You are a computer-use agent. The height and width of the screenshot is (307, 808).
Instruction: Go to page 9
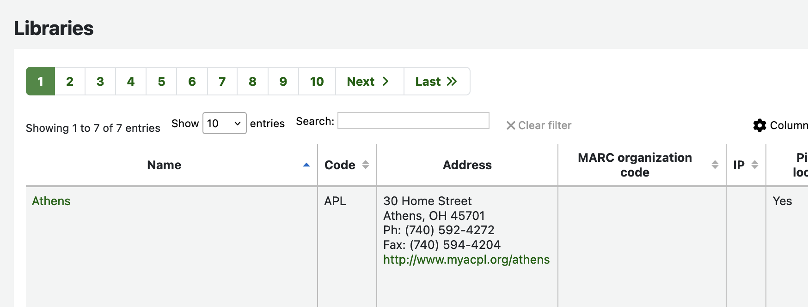[283, 82]
